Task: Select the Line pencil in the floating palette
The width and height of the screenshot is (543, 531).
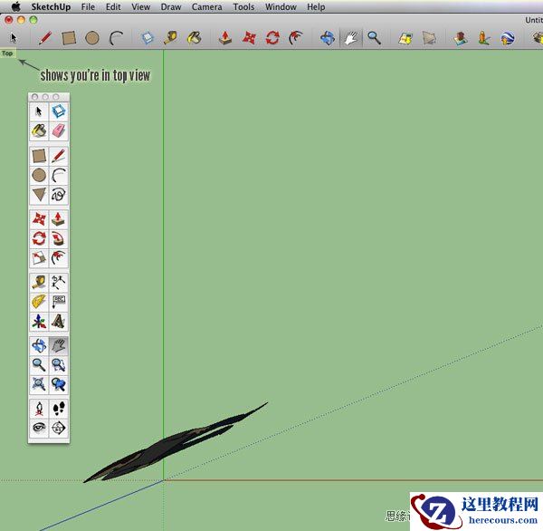Action: click(59, 156)
